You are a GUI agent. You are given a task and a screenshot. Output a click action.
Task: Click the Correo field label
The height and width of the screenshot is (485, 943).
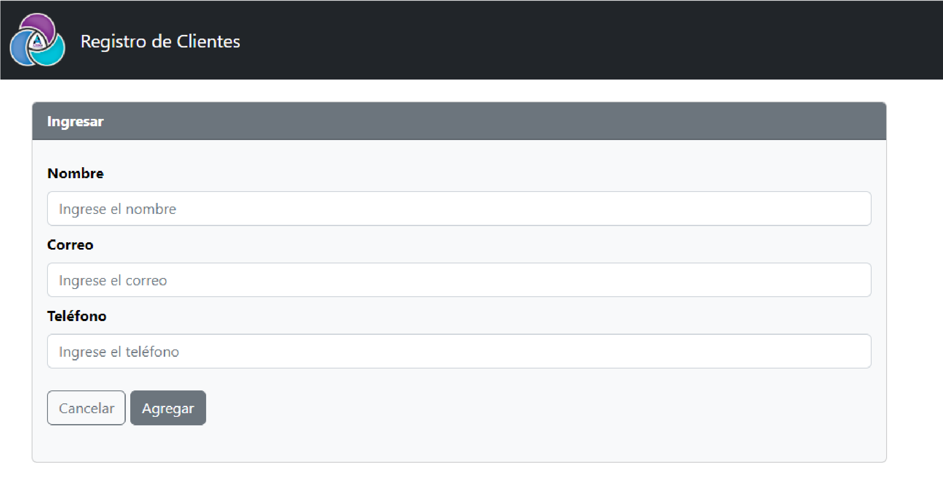pos(70,245)
